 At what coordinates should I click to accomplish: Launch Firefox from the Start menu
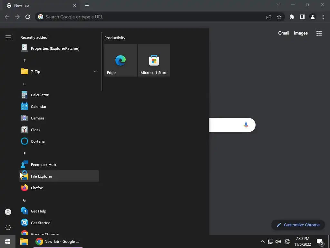(59, 188)
